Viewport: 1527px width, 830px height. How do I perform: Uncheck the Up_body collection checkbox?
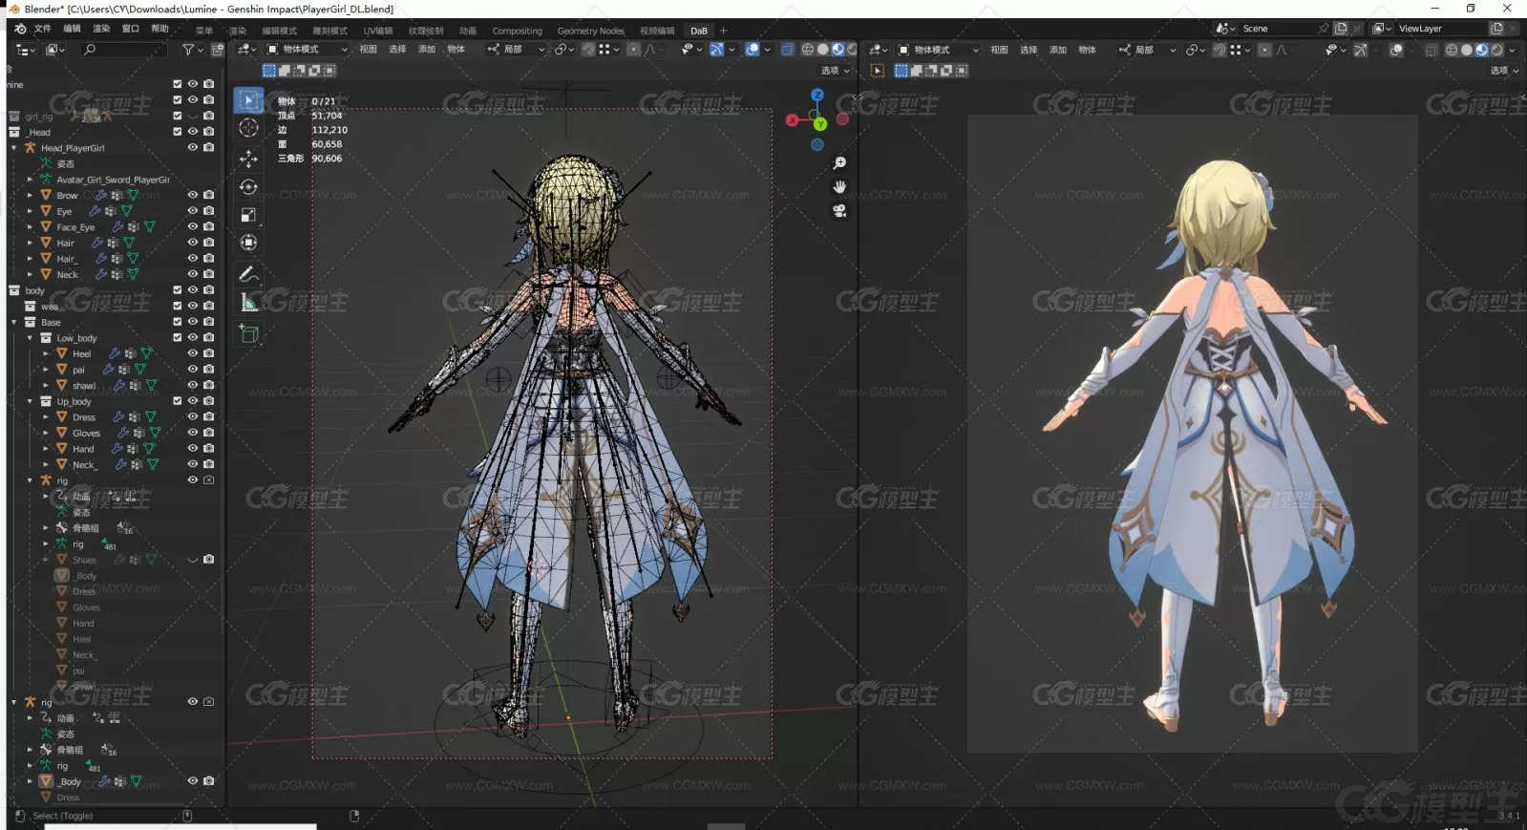pyautogui.click(x=177, y=401)
